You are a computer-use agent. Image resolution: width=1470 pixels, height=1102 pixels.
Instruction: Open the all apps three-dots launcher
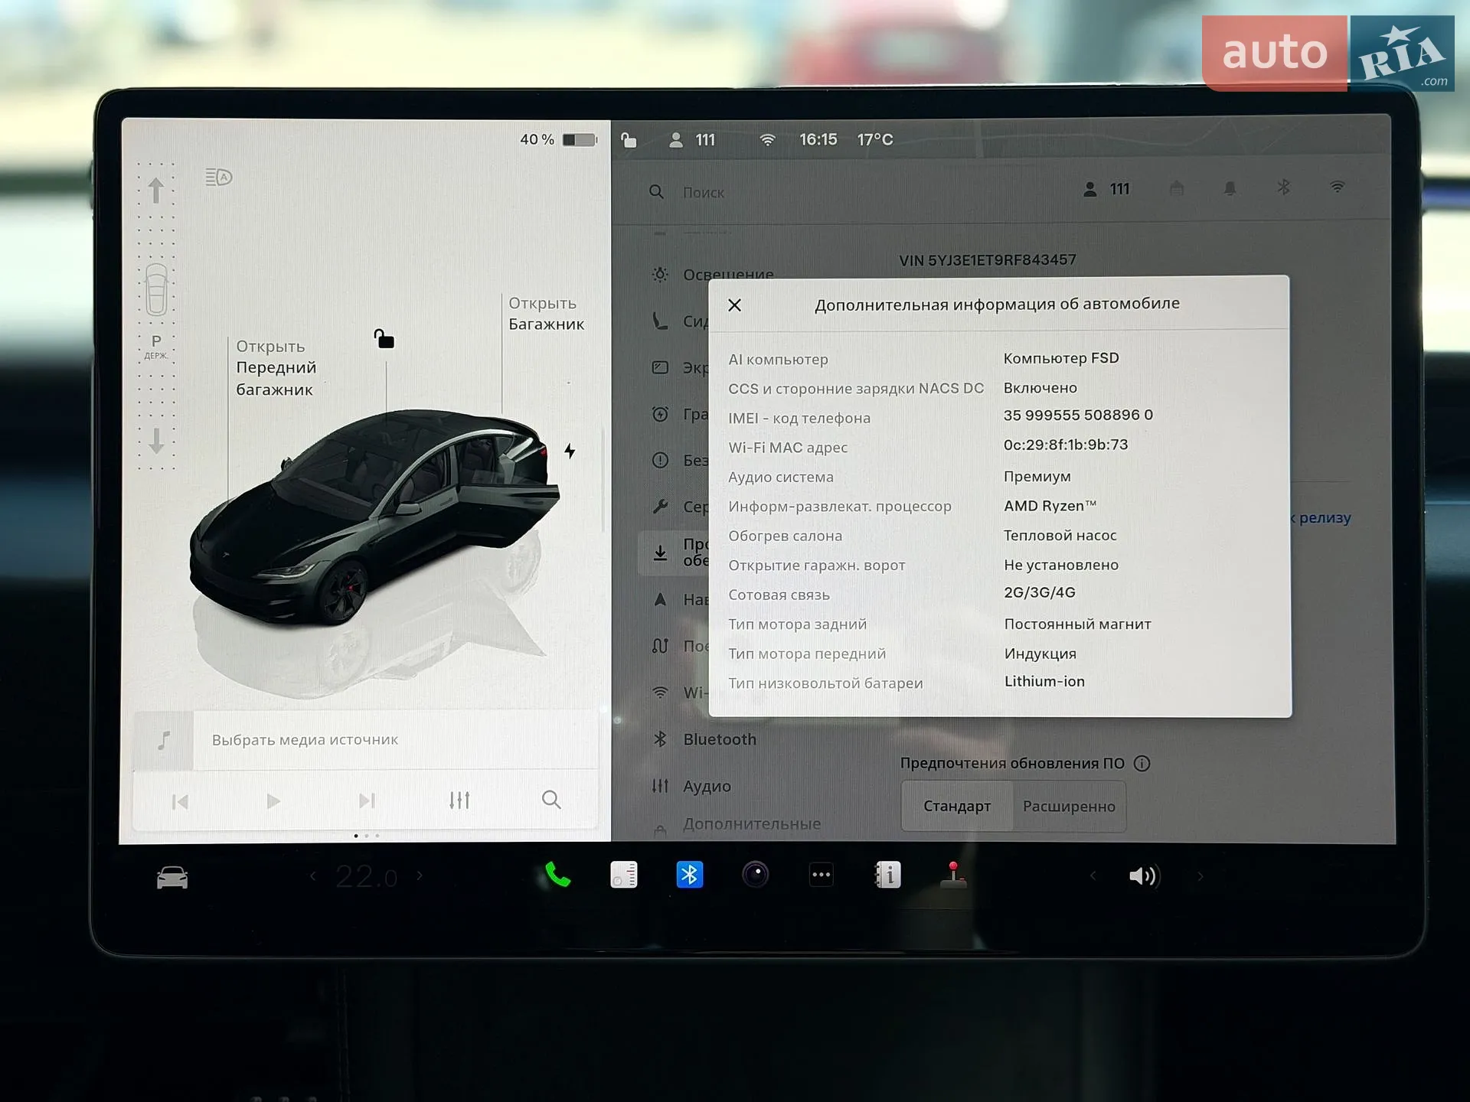(x=821, y=875)
